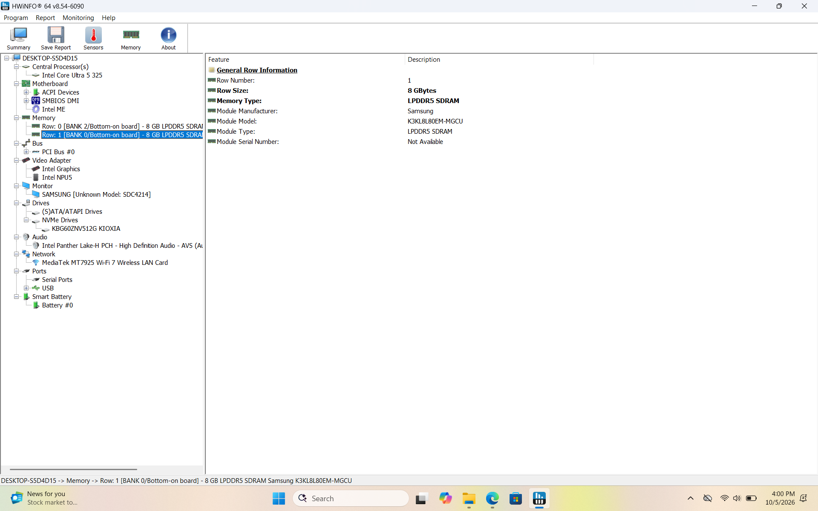
Task: Click the Save Report floppy icon
Action: tap(56, 38)
